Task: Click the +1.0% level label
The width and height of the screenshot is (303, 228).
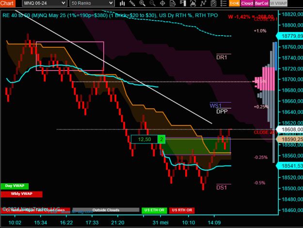Action: pos(260,31)
